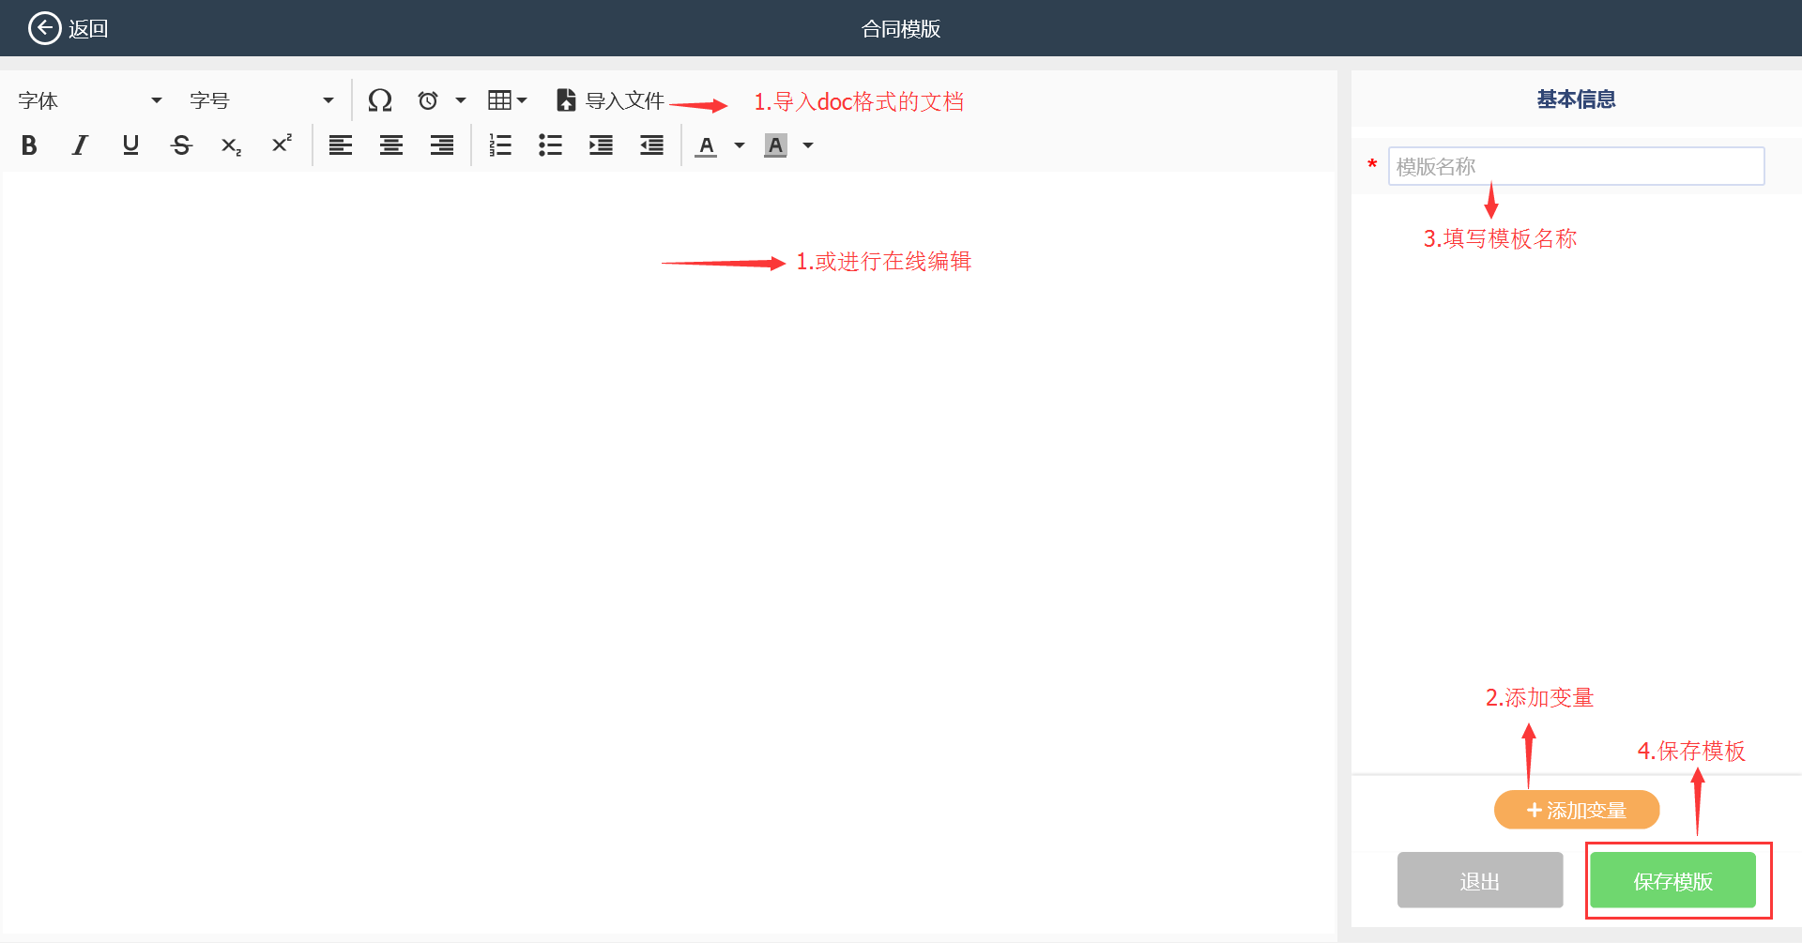Click the 添加变量 button
Viewport: 1802px width, 943px height.
click(x=1577, y=810)
